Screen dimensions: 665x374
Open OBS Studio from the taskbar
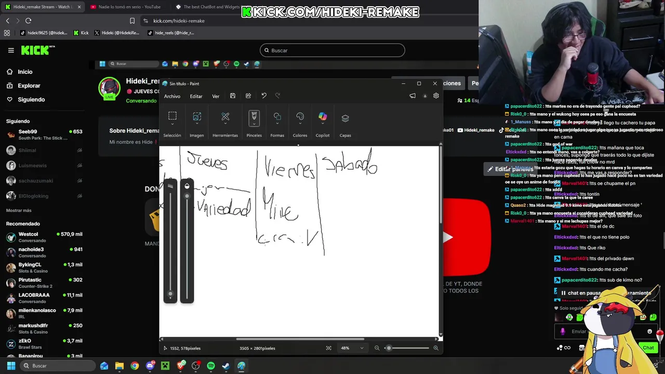(196, 366)
